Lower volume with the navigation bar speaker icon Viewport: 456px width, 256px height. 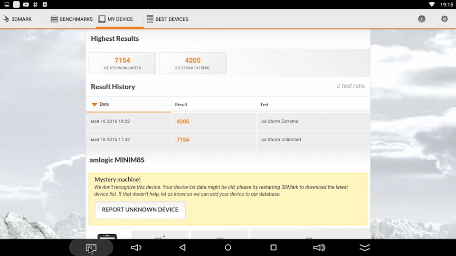136,247
